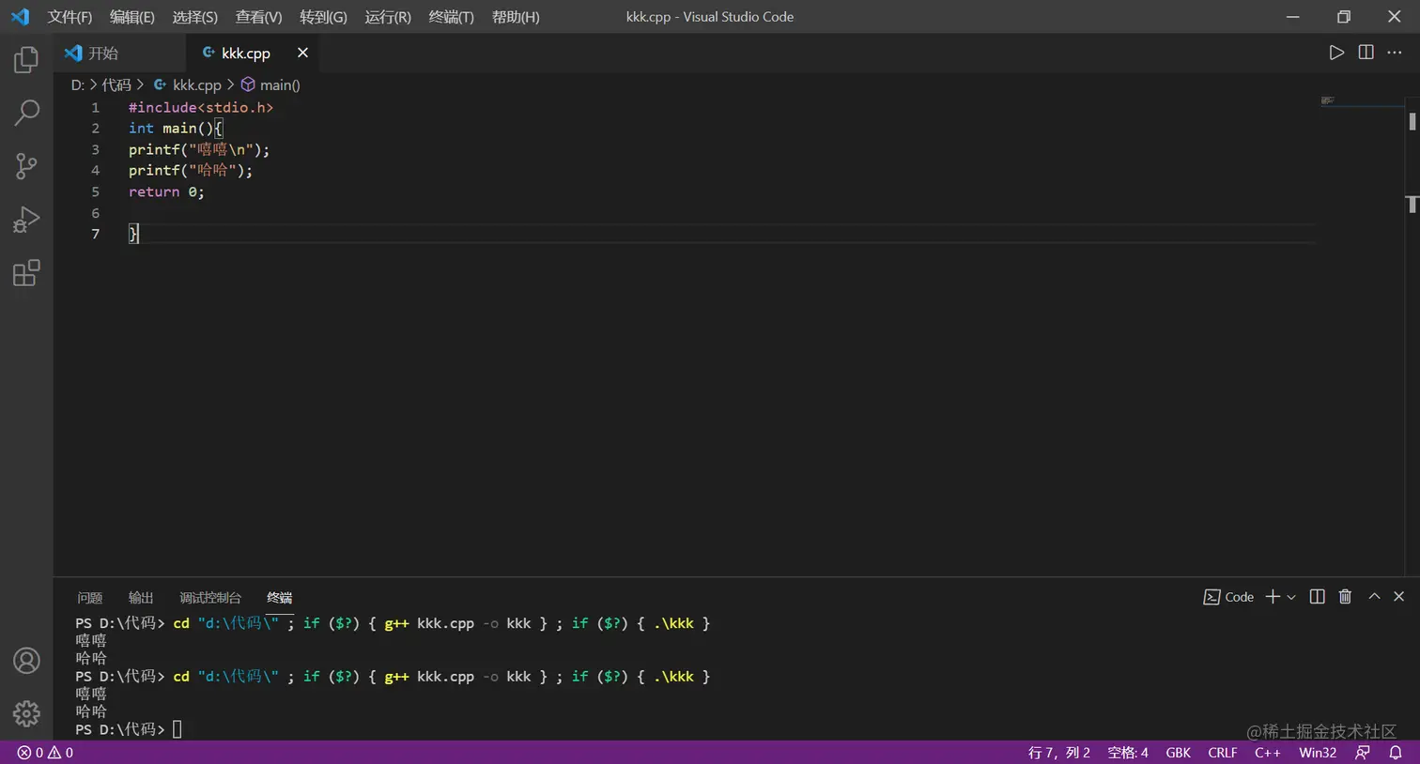Viewport: 1420px width, 764px height.
Task: Open the Accounts icon in Activity Bar
Action: point(25,660)
